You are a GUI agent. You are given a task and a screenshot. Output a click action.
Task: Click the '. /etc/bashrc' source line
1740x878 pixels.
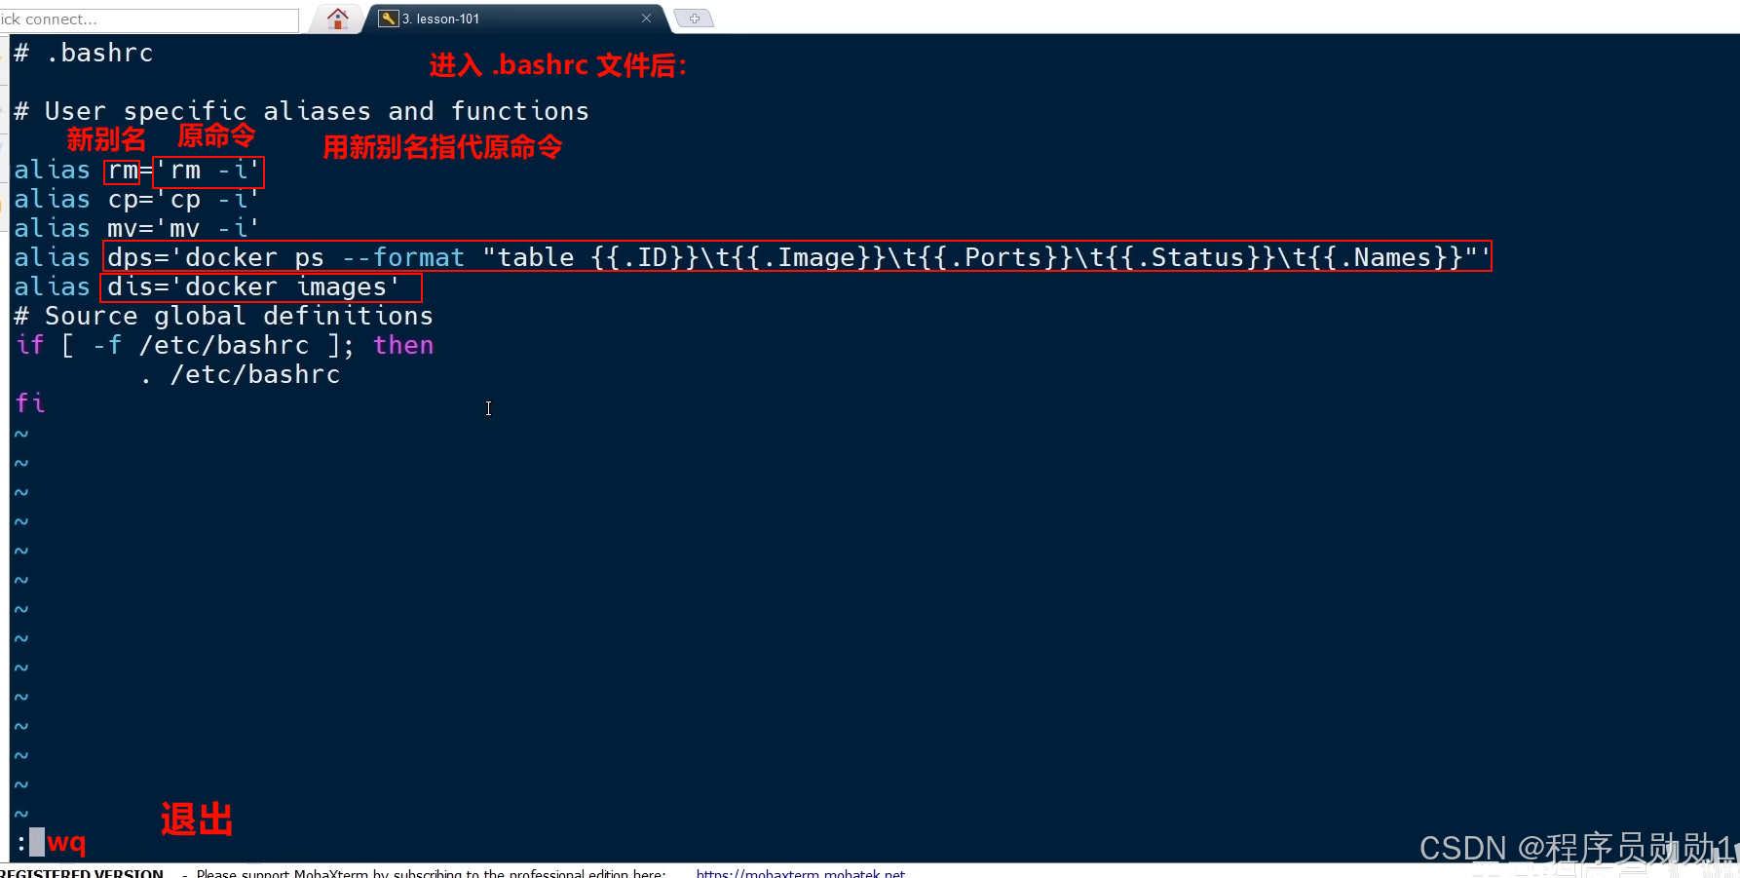240,374
